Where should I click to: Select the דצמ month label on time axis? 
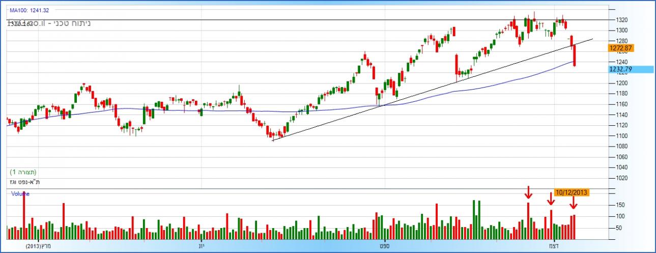(x=554, y=245)
